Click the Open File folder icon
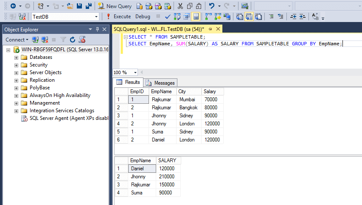 tap(69, 6)
